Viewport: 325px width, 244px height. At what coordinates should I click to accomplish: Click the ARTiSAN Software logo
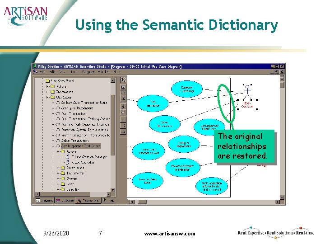(x=26, y=16)
